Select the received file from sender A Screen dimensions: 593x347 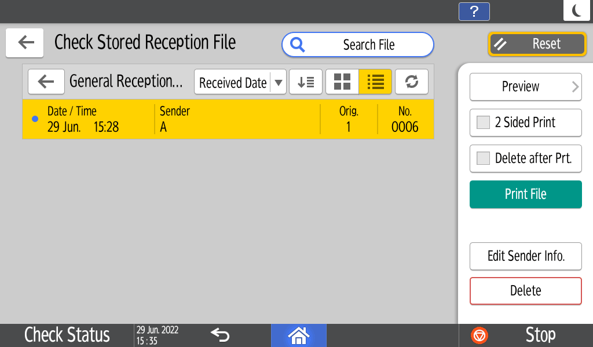click(228, 119)
